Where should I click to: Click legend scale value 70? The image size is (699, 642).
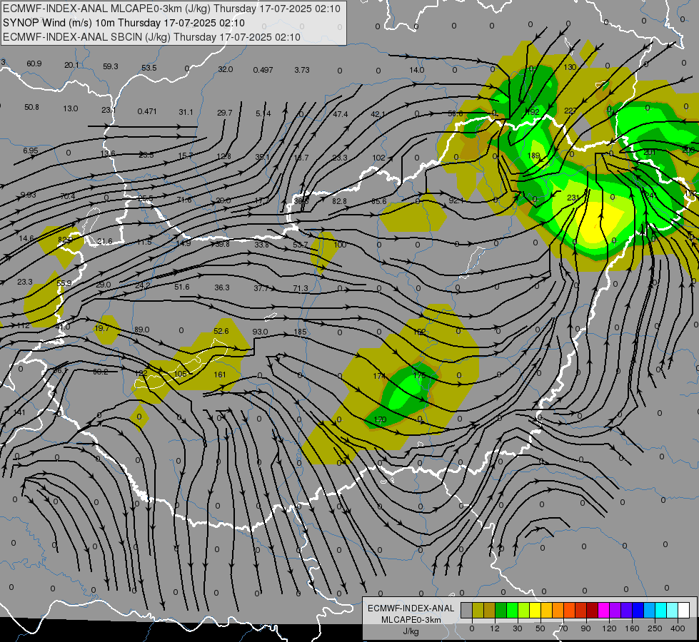(x=563, y=628)
